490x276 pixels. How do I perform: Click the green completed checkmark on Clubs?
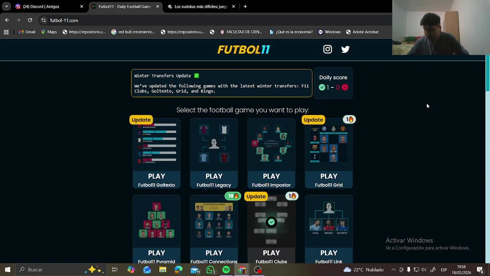coord(271,222)
